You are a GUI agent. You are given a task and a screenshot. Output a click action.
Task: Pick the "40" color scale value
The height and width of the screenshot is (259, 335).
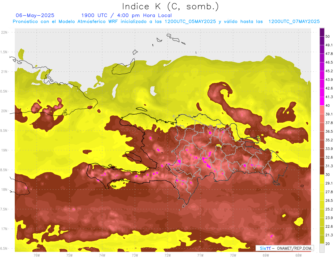point(327,106)
